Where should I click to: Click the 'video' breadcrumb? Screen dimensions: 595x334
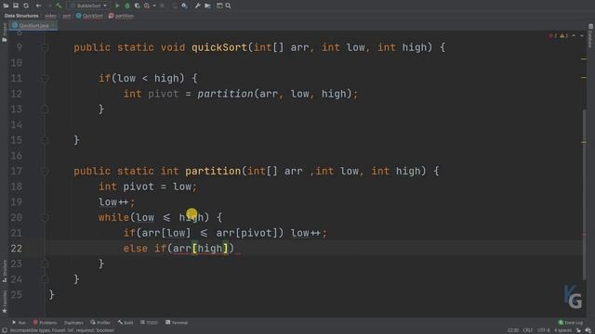tap(50, 16)
